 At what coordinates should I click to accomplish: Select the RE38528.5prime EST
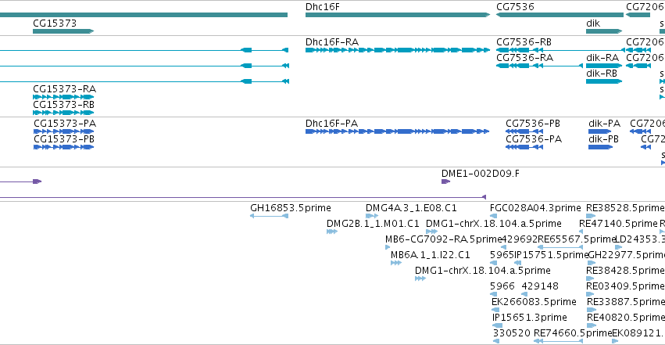(591, 216)
